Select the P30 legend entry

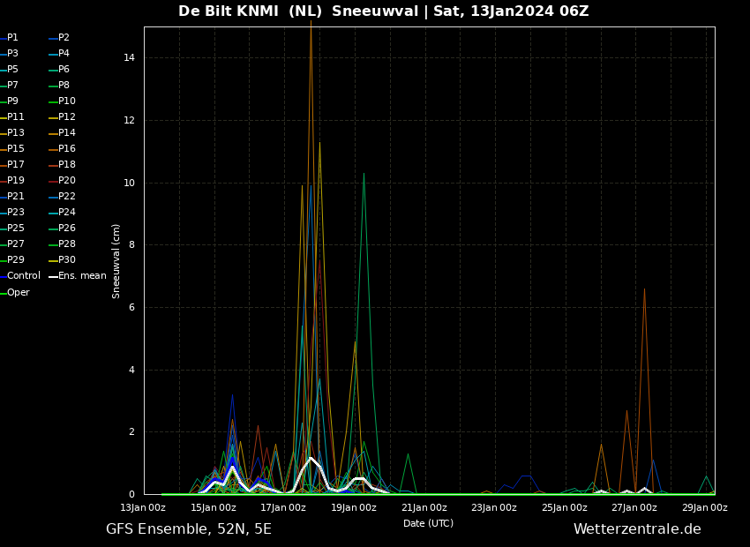coord(62,259)
